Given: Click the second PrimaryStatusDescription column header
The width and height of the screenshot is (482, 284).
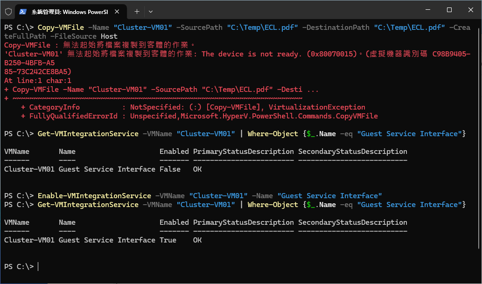Looking at the screenshot, I should (243, 222).
